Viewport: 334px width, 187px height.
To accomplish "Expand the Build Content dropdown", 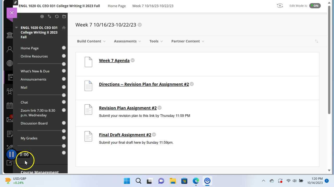I will coord(91,41).
